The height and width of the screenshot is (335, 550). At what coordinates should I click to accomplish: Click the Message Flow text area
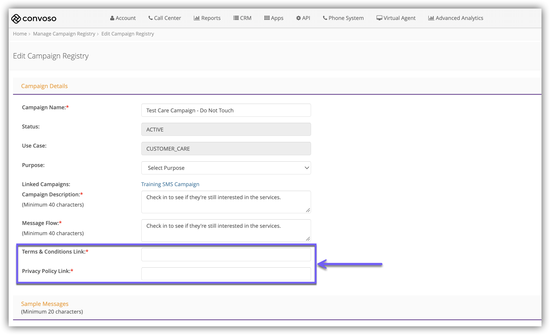point(226,230)
